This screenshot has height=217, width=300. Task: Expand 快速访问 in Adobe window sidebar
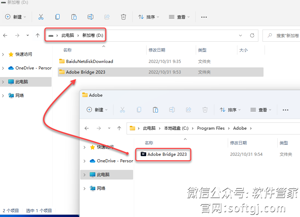[x=85, y=148]
